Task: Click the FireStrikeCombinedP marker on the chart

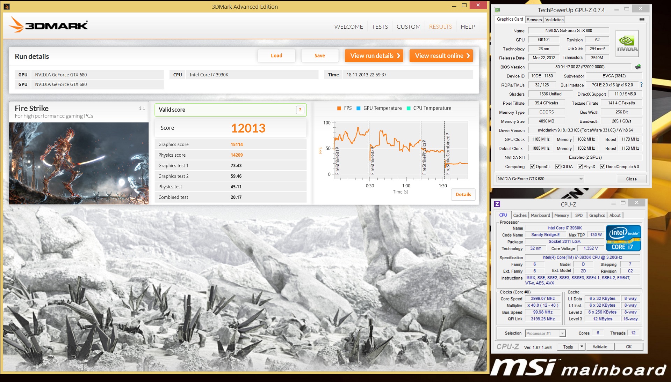Action: pyautogui.click(x=448, y=154)
